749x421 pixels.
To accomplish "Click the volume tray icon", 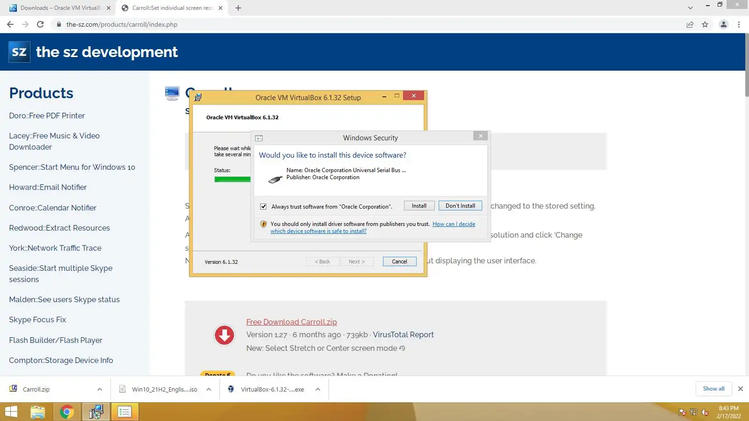I will [705, 412].
